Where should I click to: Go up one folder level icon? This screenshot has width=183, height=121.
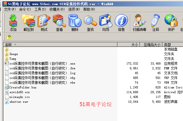[9, 37]
